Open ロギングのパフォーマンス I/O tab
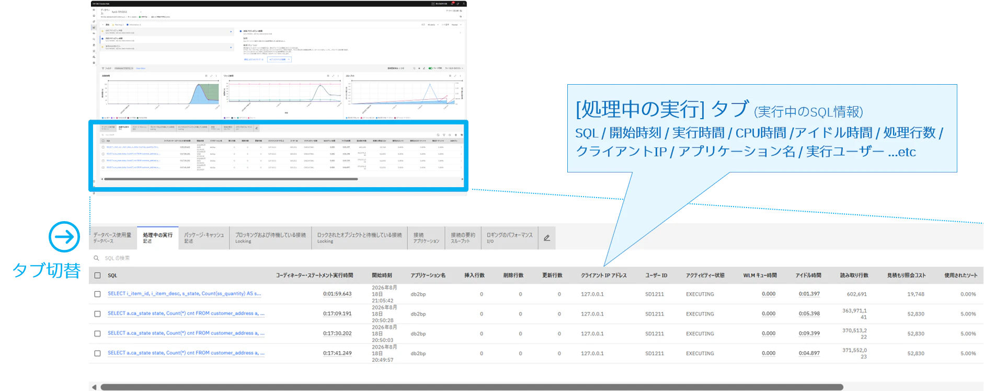 click(509, 238)
